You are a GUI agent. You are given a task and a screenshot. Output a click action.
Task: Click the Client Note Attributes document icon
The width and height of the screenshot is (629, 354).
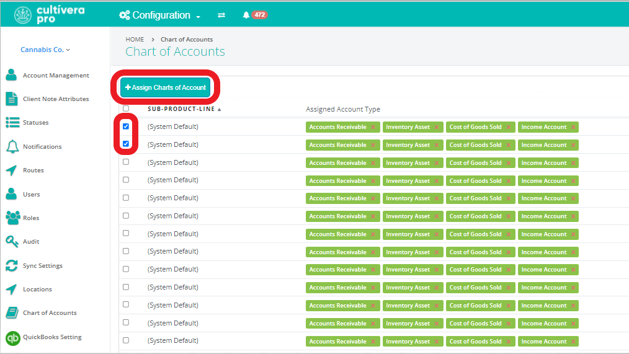click(12, 99)
